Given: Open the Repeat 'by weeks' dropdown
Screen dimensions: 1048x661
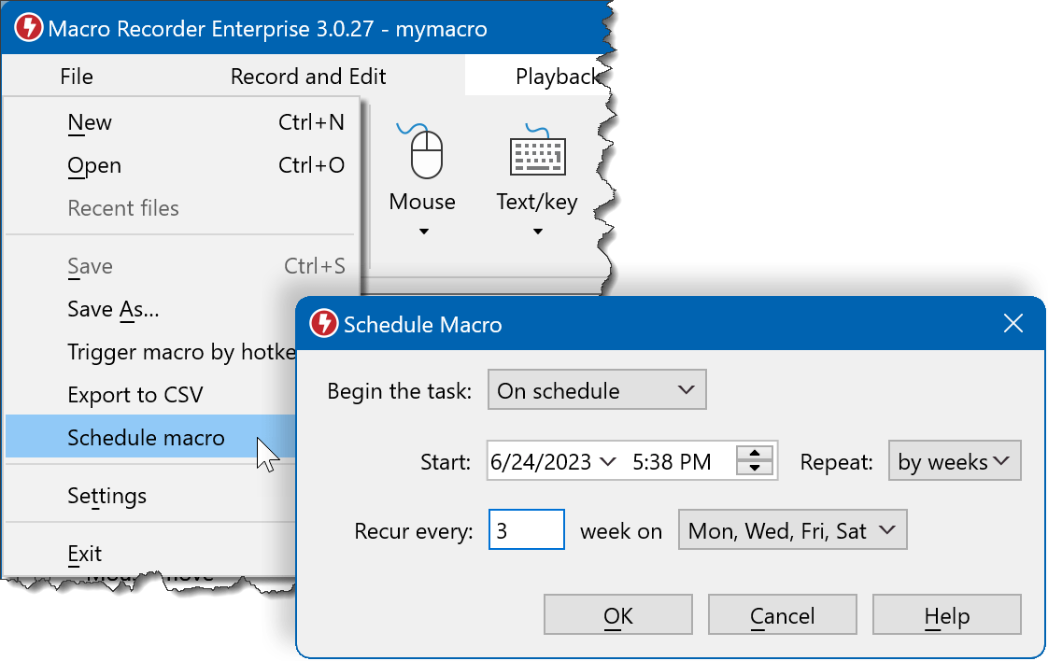Looking at the screenshot, I should click(x=954, y=460).
